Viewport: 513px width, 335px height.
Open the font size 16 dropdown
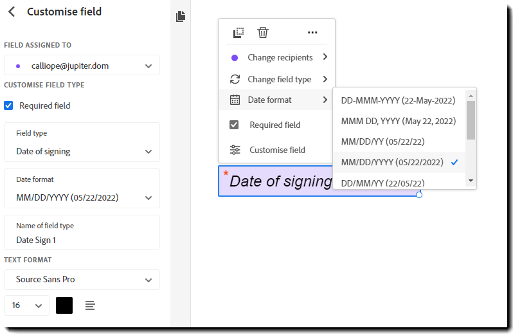[x=26, y=305]
